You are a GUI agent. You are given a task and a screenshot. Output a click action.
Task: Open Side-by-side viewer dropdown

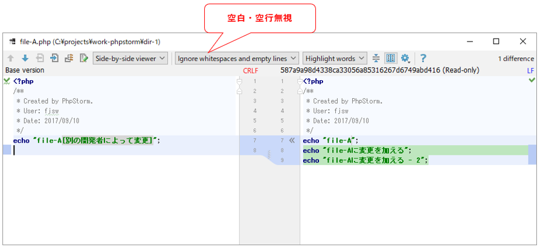coord(130,58)
